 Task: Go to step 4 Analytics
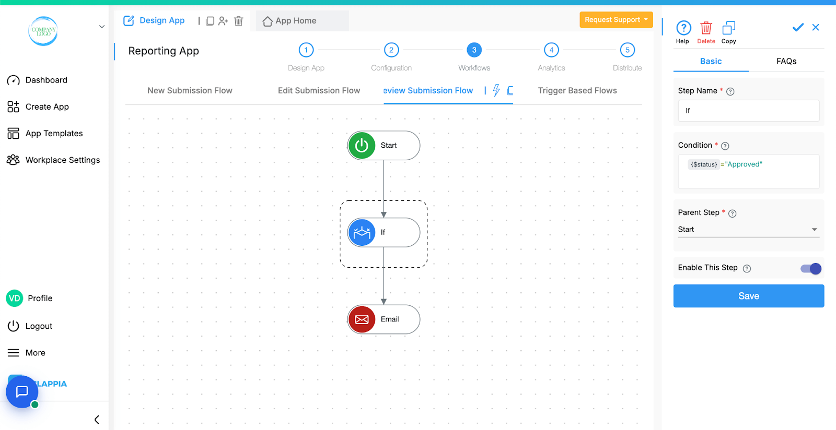tap(551, 50)
